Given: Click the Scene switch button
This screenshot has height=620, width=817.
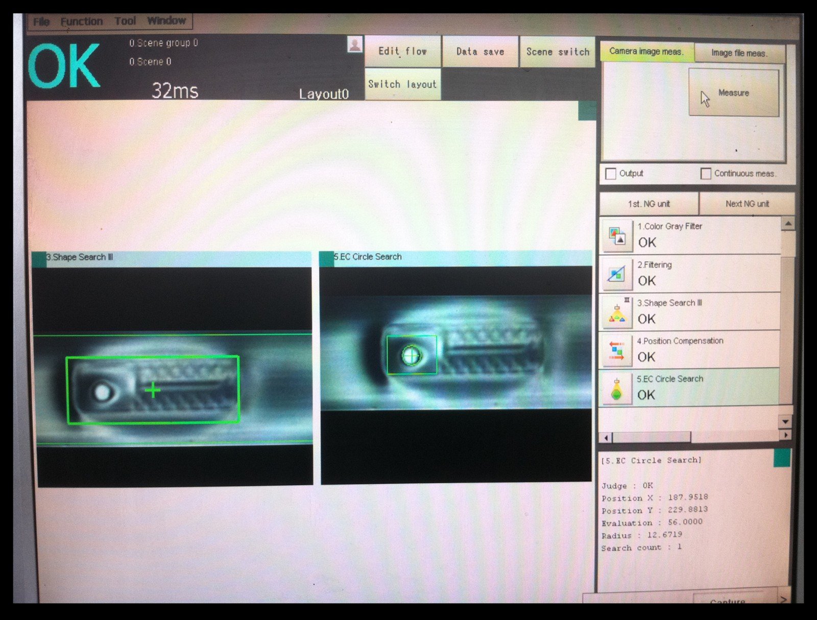Looking at the screenshot, I should pos(557,52).
